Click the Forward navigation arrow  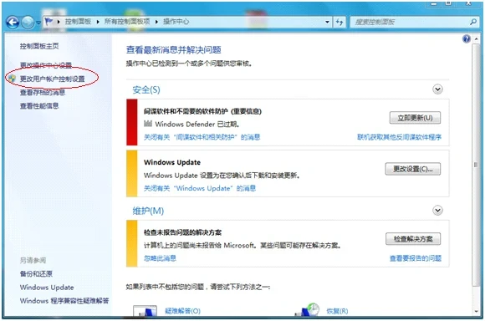click(x=28, y=23)
